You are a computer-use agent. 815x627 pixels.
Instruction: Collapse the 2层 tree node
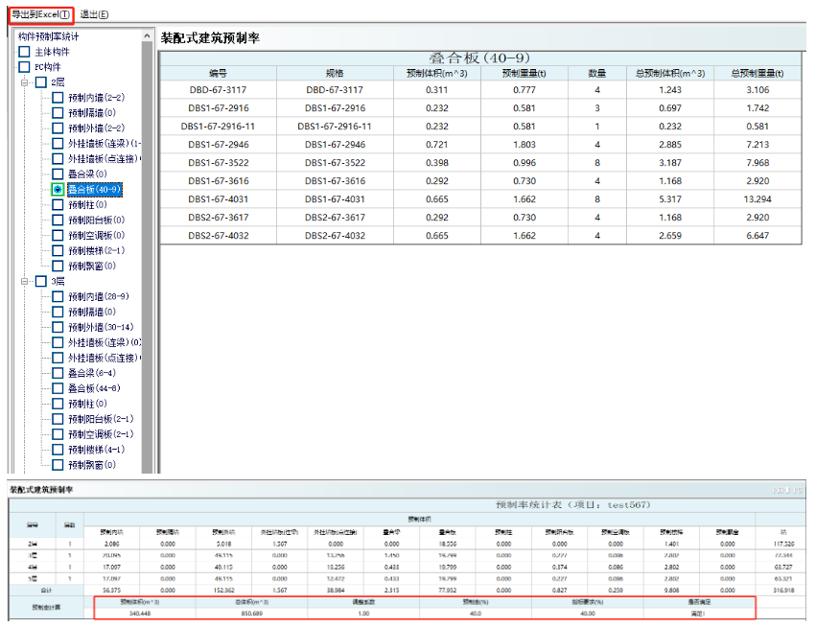[x=25, y=82]
